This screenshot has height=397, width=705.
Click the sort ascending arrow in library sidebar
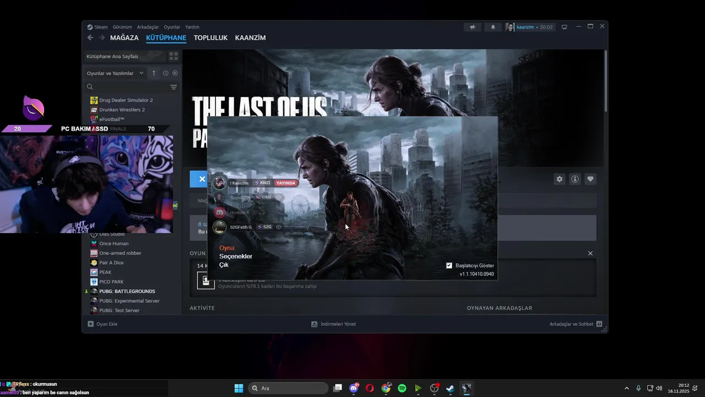154,73
